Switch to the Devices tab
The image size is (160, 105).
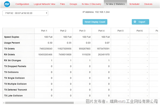(148, 4)
